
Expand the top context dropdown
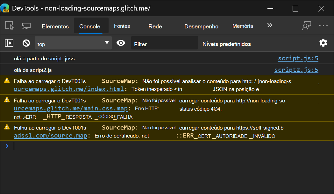[x=73, y=43]
